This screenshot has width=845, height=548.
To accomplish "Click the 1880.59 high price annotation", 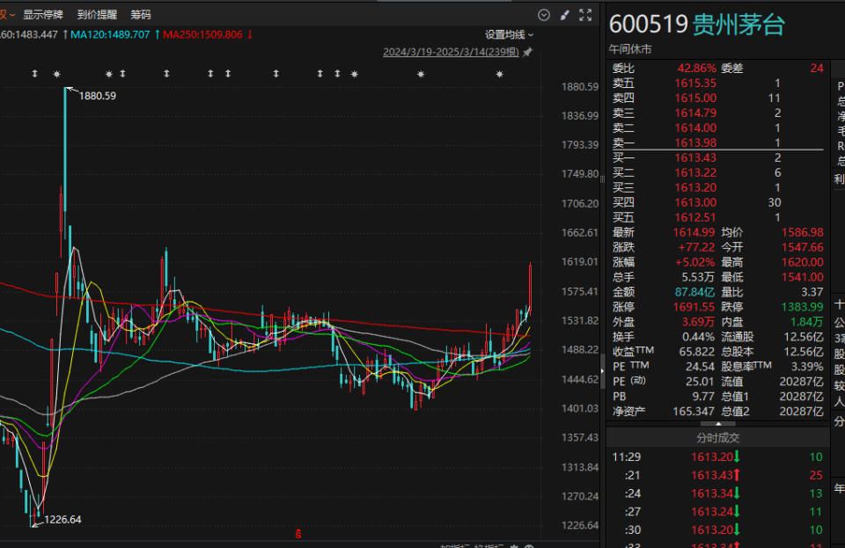I will (98, 96).
